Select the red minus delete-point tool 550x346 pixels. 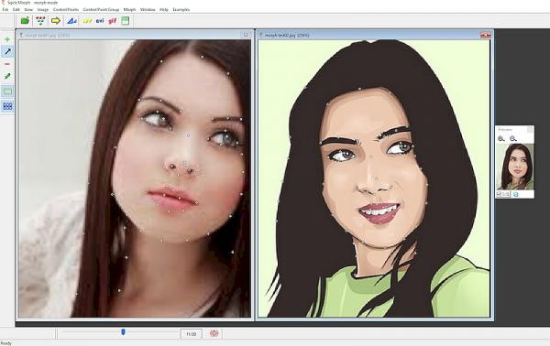7,64
